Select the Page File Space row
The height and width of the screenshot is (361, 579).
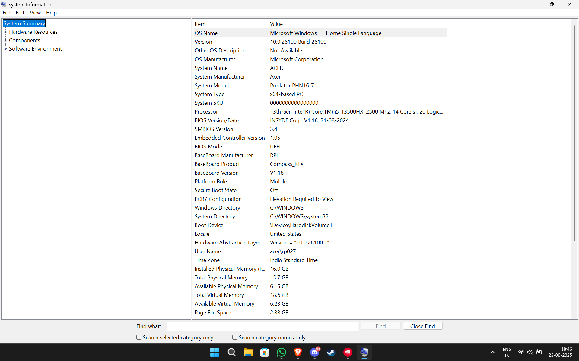pos(320,312)
